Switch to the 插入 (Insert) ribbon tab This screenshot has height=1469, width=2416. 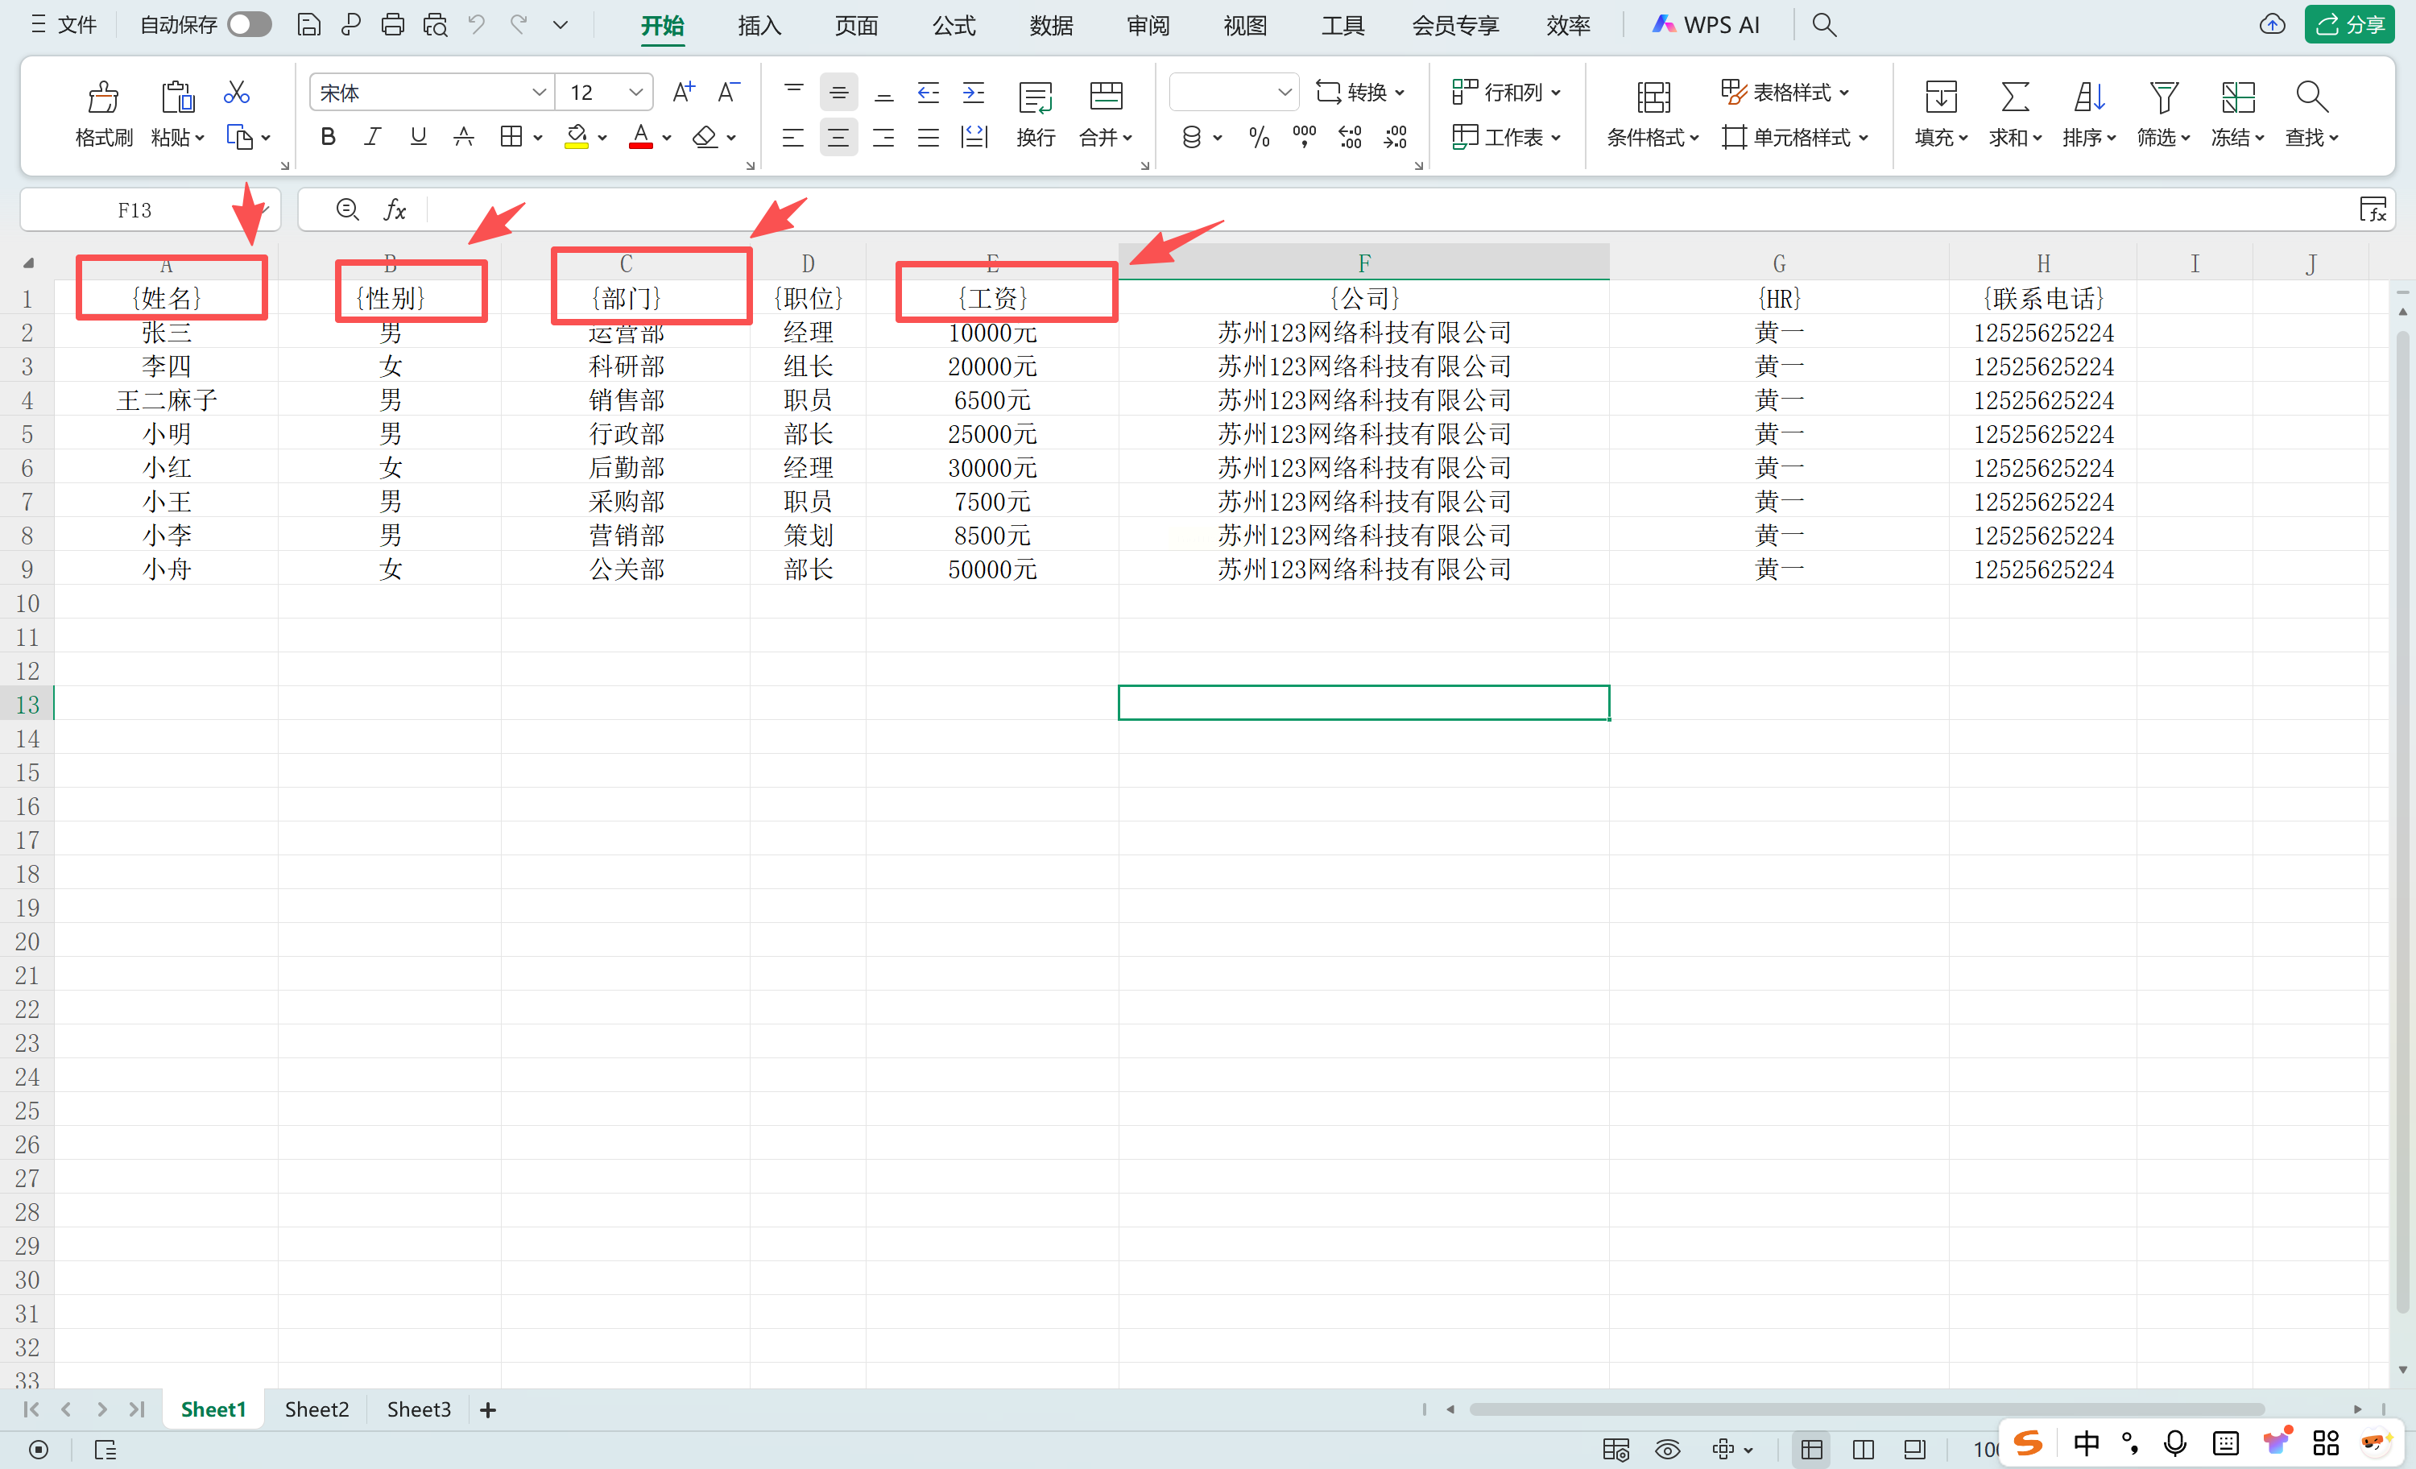(759, 26)
